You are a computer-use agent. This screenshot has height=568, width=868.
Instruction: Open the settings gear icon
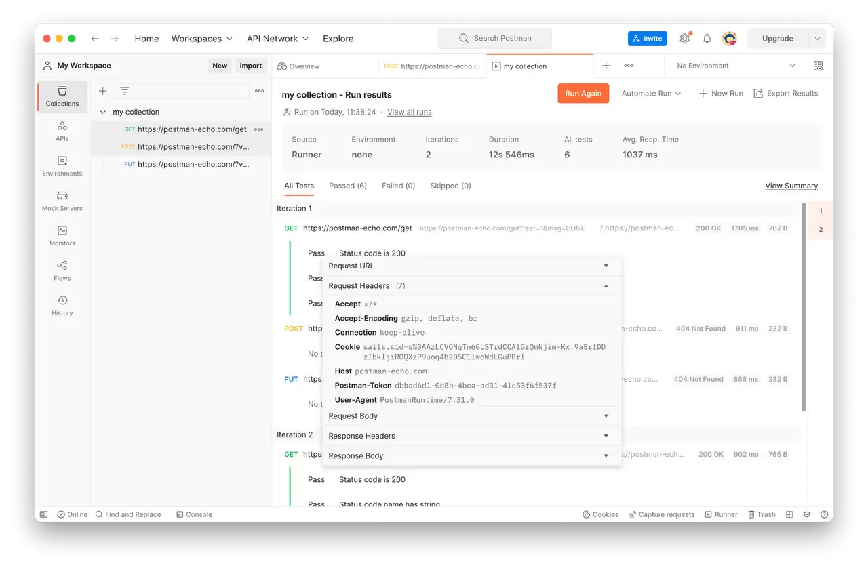684,39
